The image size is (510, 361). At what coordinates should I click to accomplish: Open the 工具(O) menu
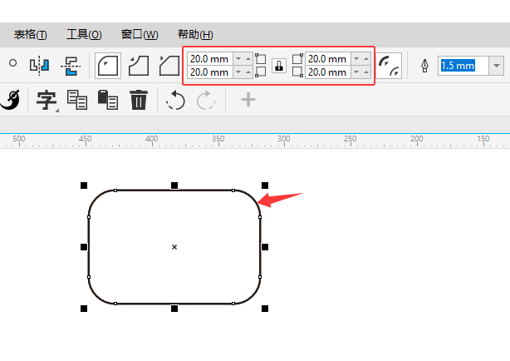84,35
